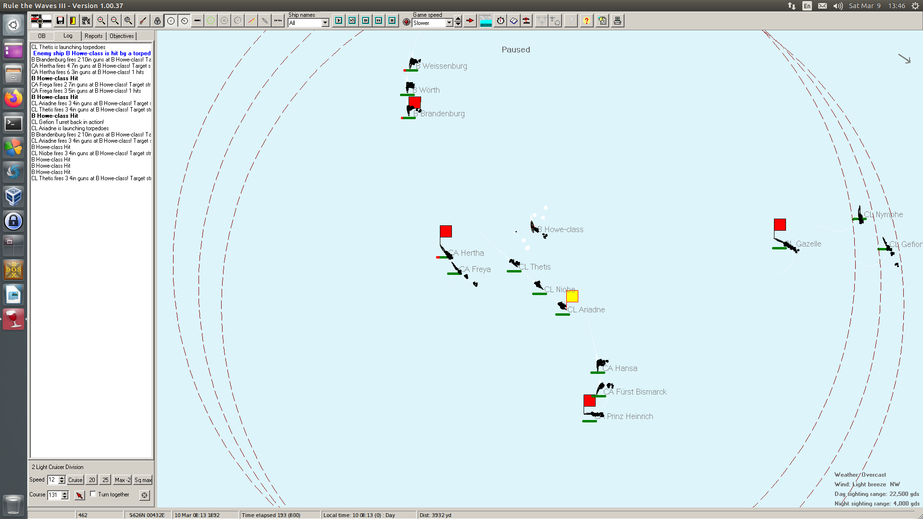
Task: Zoom out with the minus magnifier
Action: 114,21
